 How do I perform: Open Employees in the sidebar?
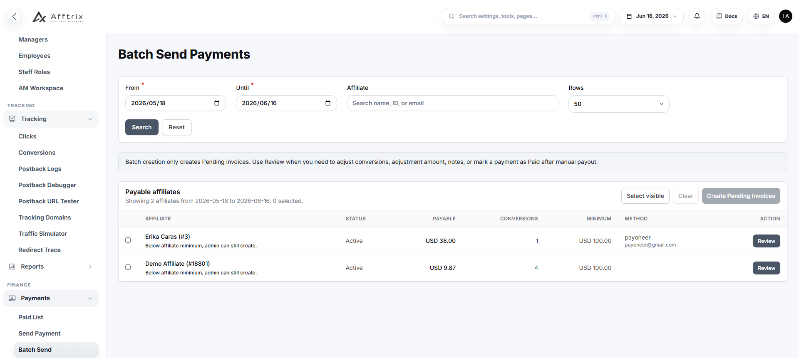point(34,56)
